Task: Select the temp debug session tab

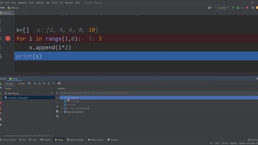Action: (x=15, y=79)
